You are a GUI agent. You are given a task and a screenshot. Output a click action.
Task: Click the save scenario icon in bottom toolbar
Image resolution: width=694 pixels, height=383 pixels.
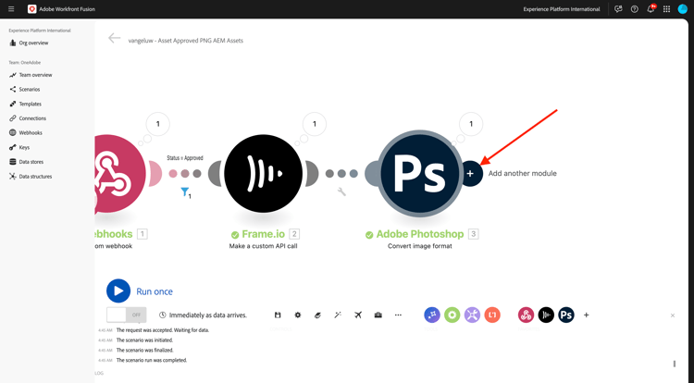click(x=278, y=315)
